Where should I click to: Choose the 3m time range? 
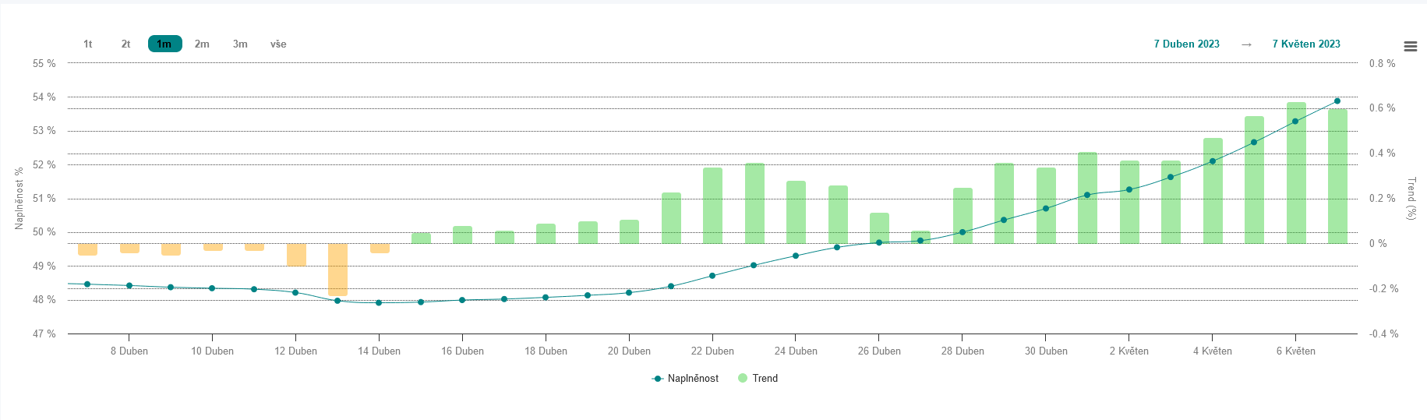pos(240,44)
